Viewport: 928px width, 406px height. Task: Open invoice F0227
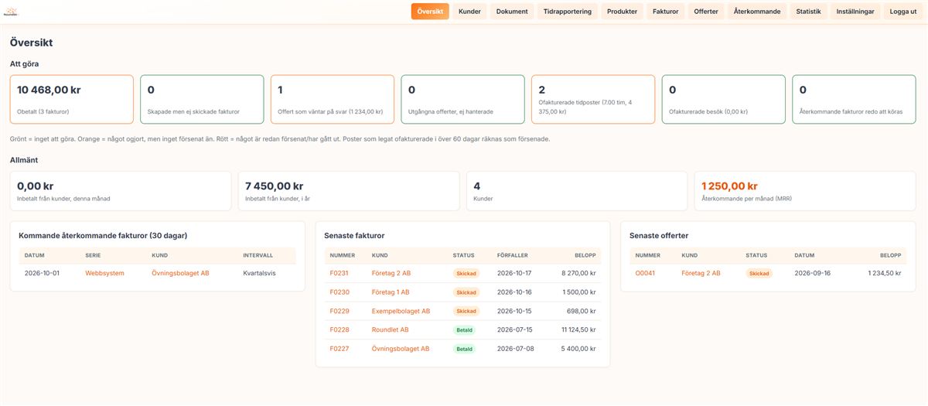(x=339, y=349)
